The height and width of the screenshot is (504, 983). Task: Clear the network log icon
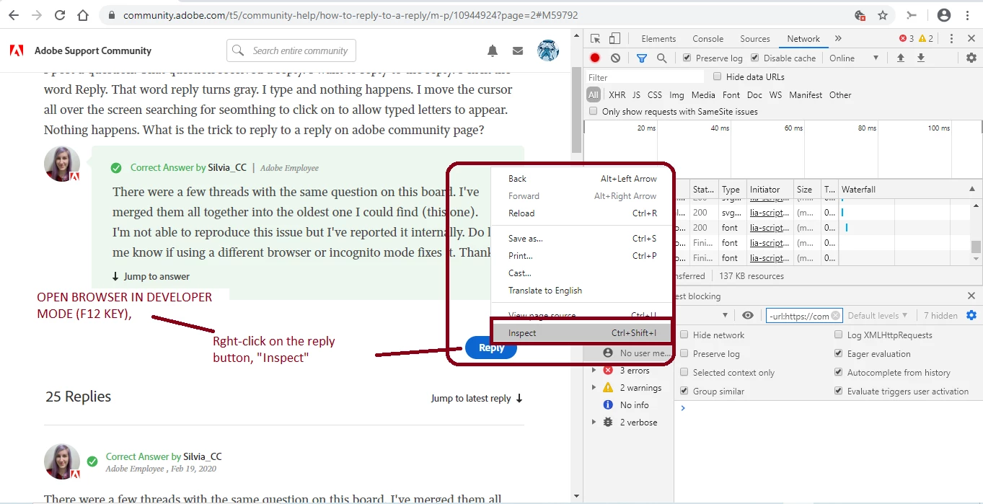click(x=615, y=58)
